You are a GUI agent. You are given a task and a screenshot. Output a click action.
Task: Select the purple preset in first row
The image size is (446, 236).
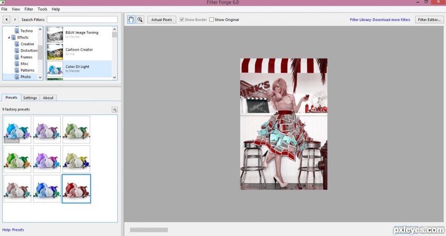tap(47, 129)
